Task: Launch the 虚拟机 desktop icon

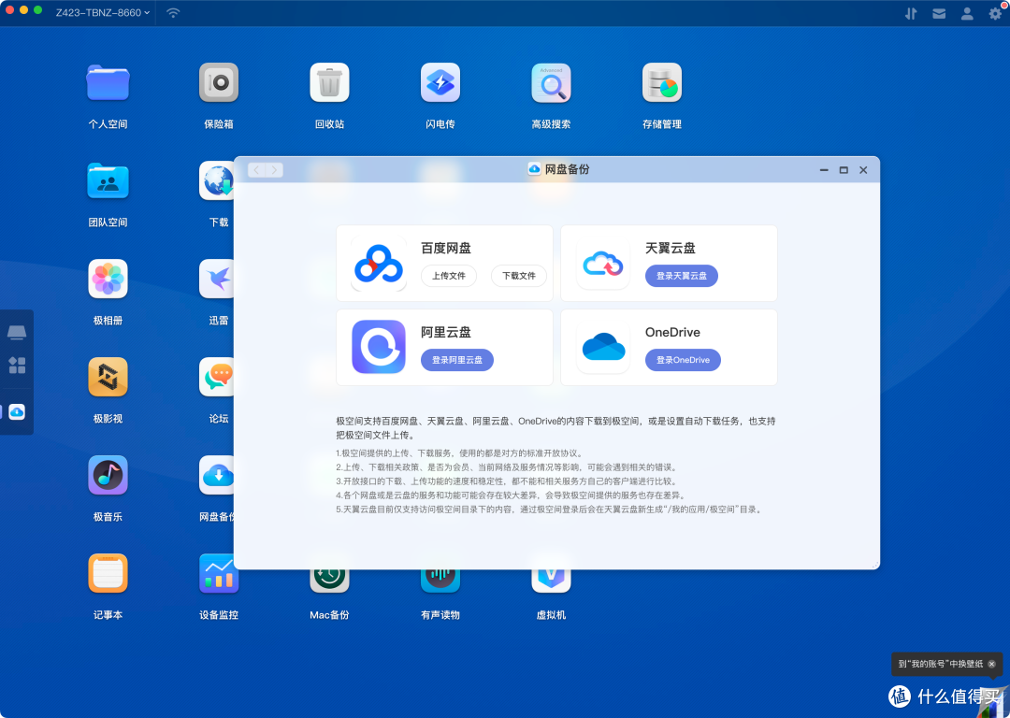Action: 552,582
